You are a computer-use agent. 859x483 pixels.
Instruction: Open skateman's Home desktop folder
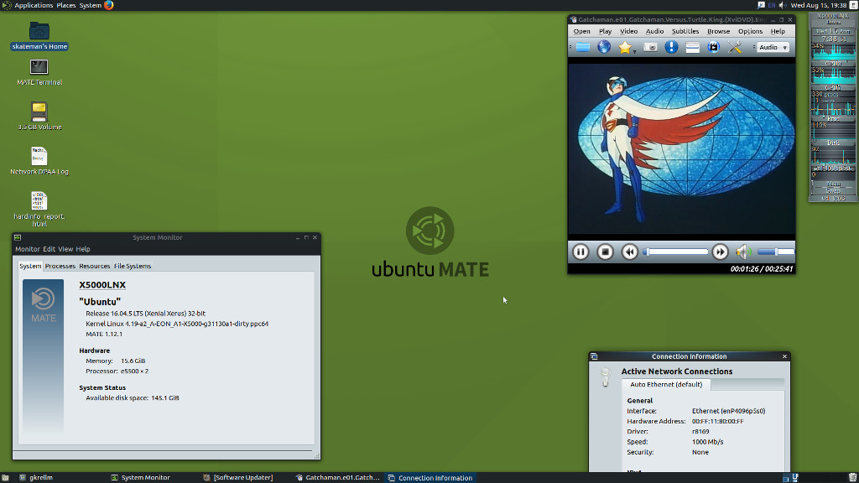(x=39, y=35)
